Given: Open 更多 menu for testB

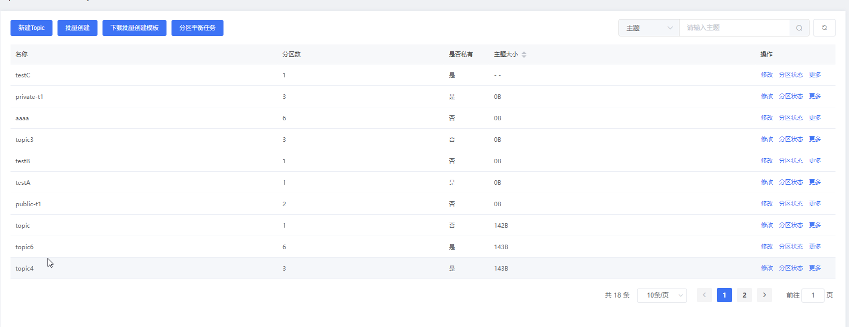Looking at the screenshot, I should [x=815, y=161].
